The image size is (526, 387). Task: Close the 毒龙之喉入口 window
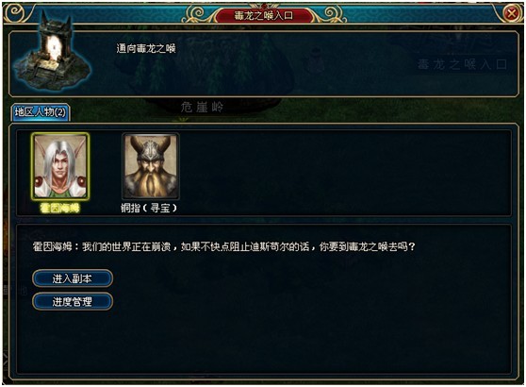point(512,14)
